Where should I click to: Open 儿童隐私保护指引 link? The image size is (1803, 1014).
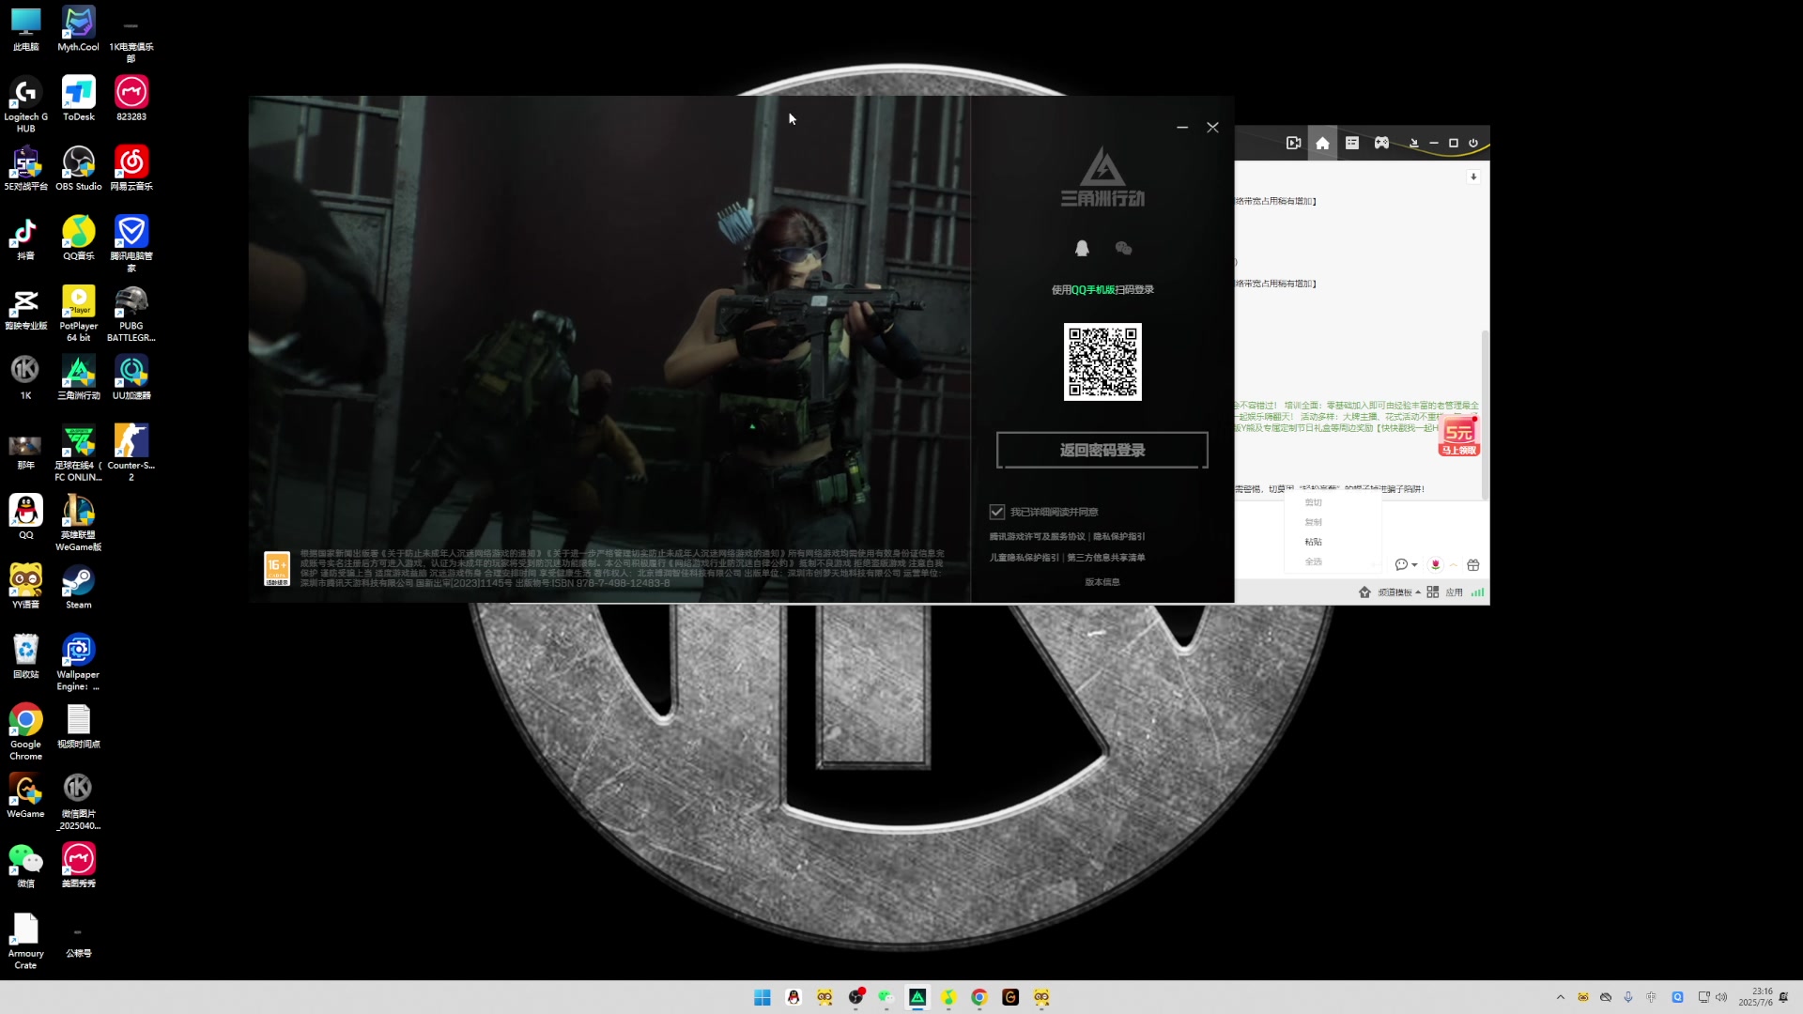pos(1024,558)
